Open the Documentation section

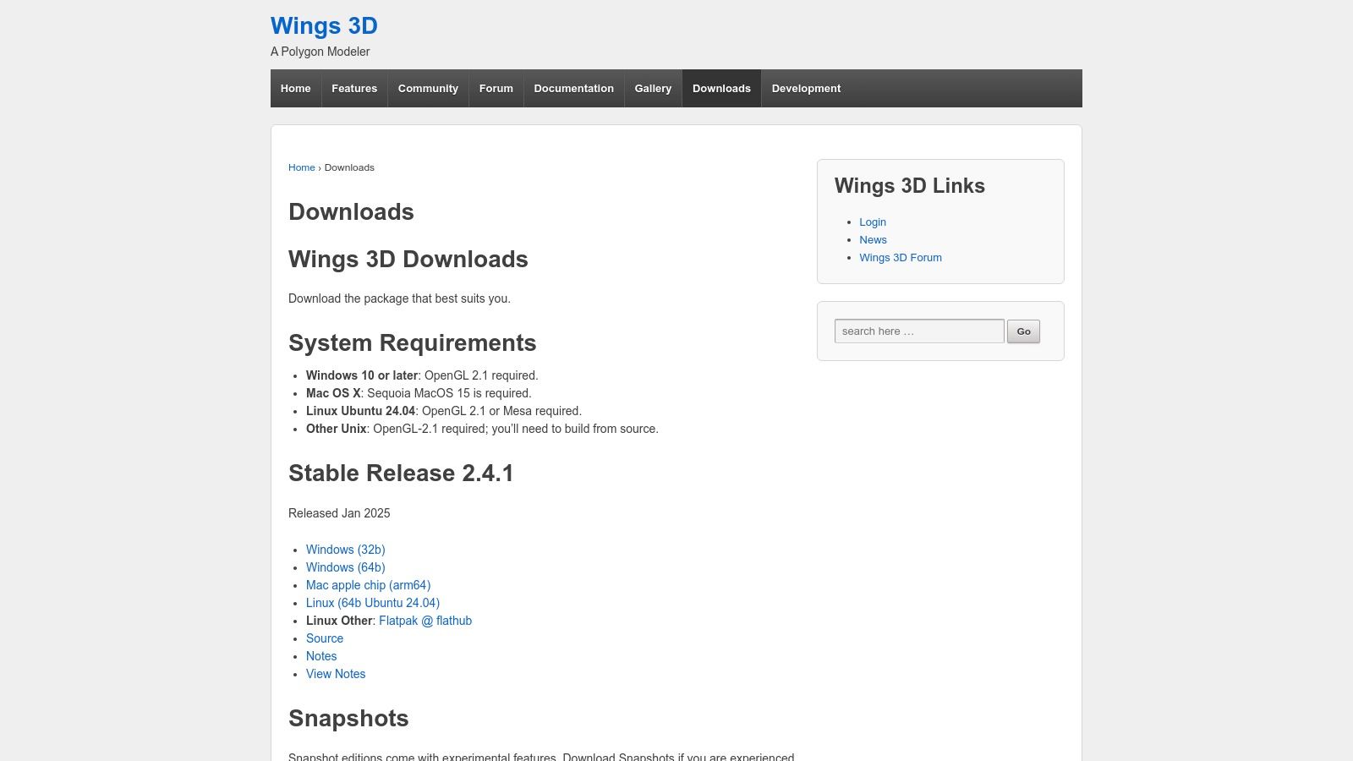[574, 88]
